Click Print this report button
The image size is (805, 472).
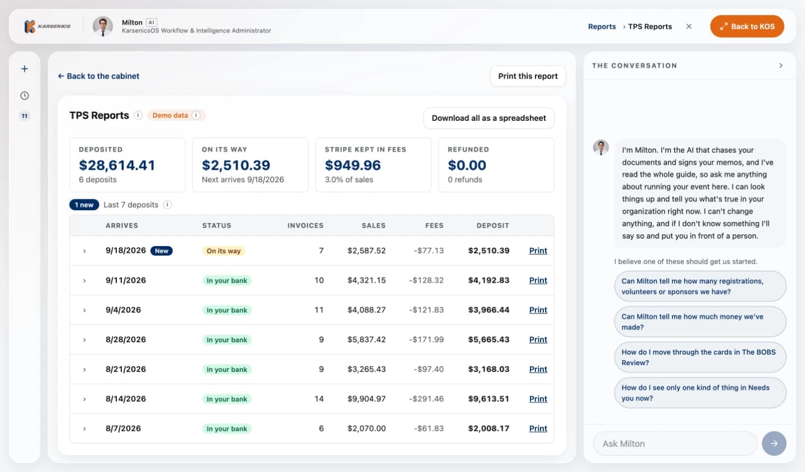(528, 76)
